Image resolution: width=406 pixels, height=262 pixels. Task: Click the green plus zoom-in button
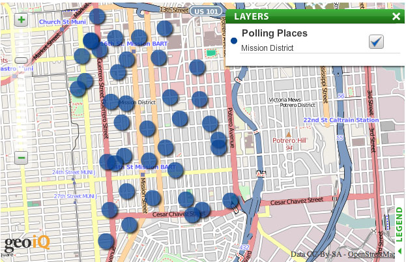(x=22, y=20)
